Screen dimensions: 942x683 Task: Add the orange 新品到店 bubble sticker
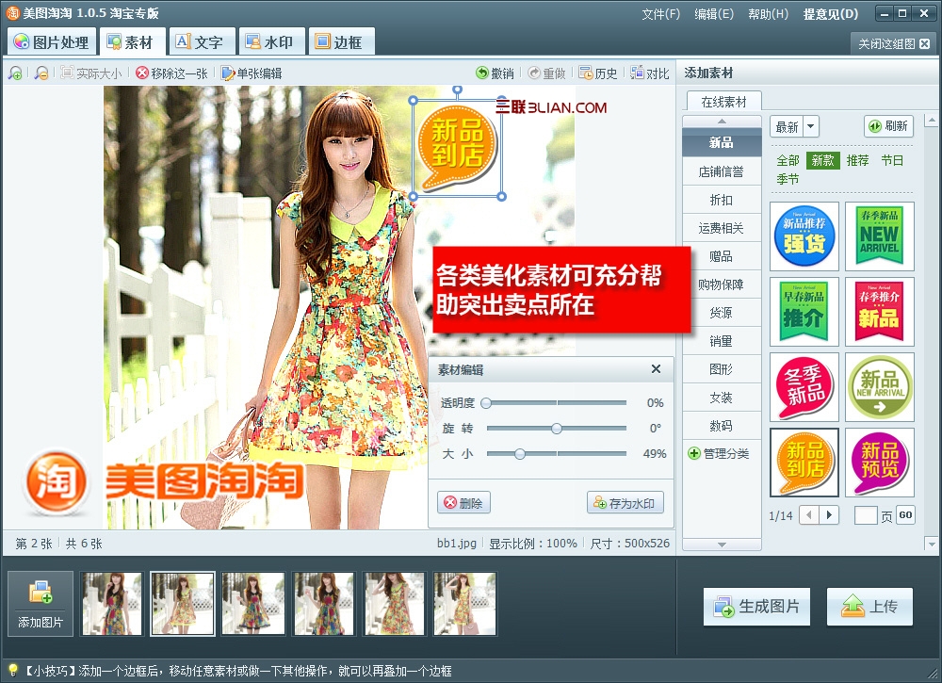(804, 463)
